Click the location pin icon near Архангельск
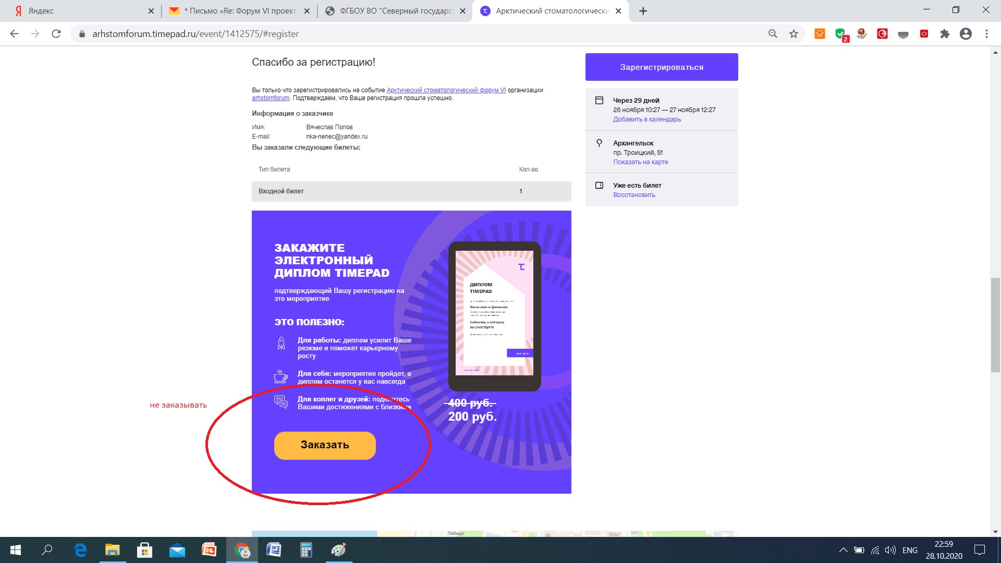 point(599,143)
